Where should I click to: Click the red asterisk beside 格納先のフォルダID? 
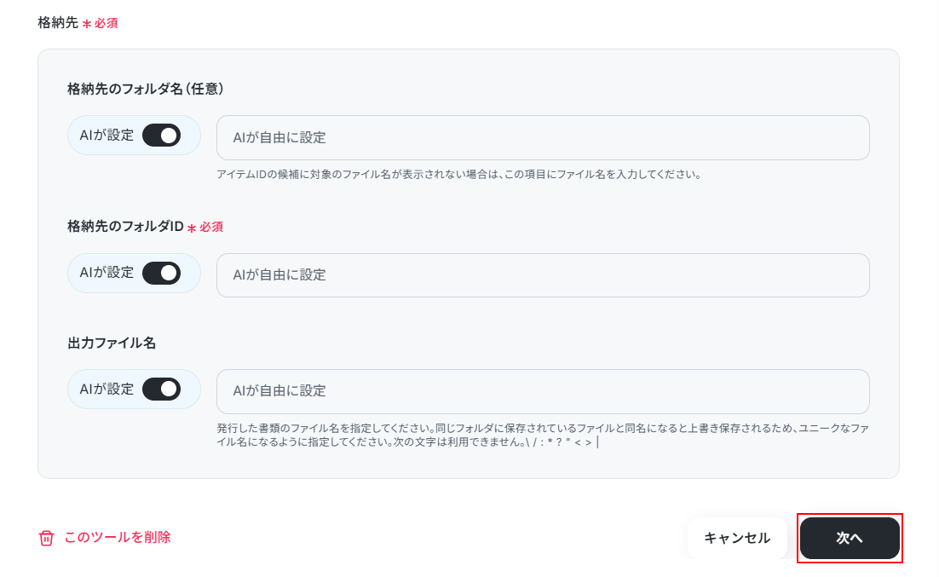192,228
